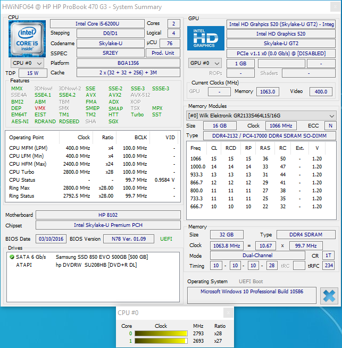Viewport: 342px width, 348px height.
Task: Click the CR 1T field
Action: [329, 256]
